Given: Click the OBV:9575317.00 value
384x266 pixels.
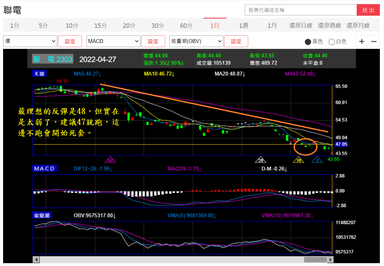Looking at the screenshot, I should (x=95, y=216).
